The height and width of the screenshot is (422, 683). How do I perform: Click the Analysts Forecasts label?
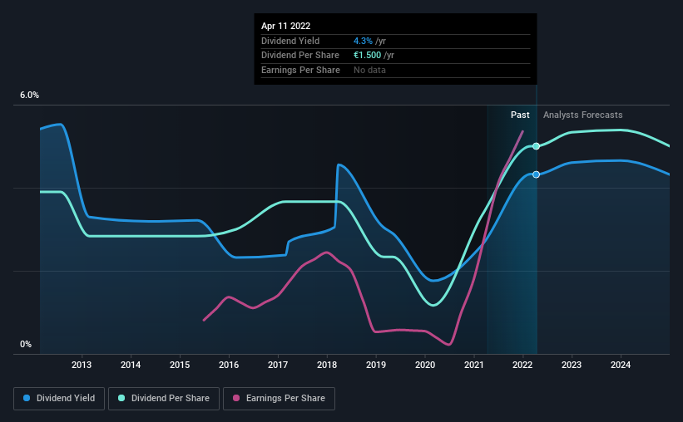point(583,115)
